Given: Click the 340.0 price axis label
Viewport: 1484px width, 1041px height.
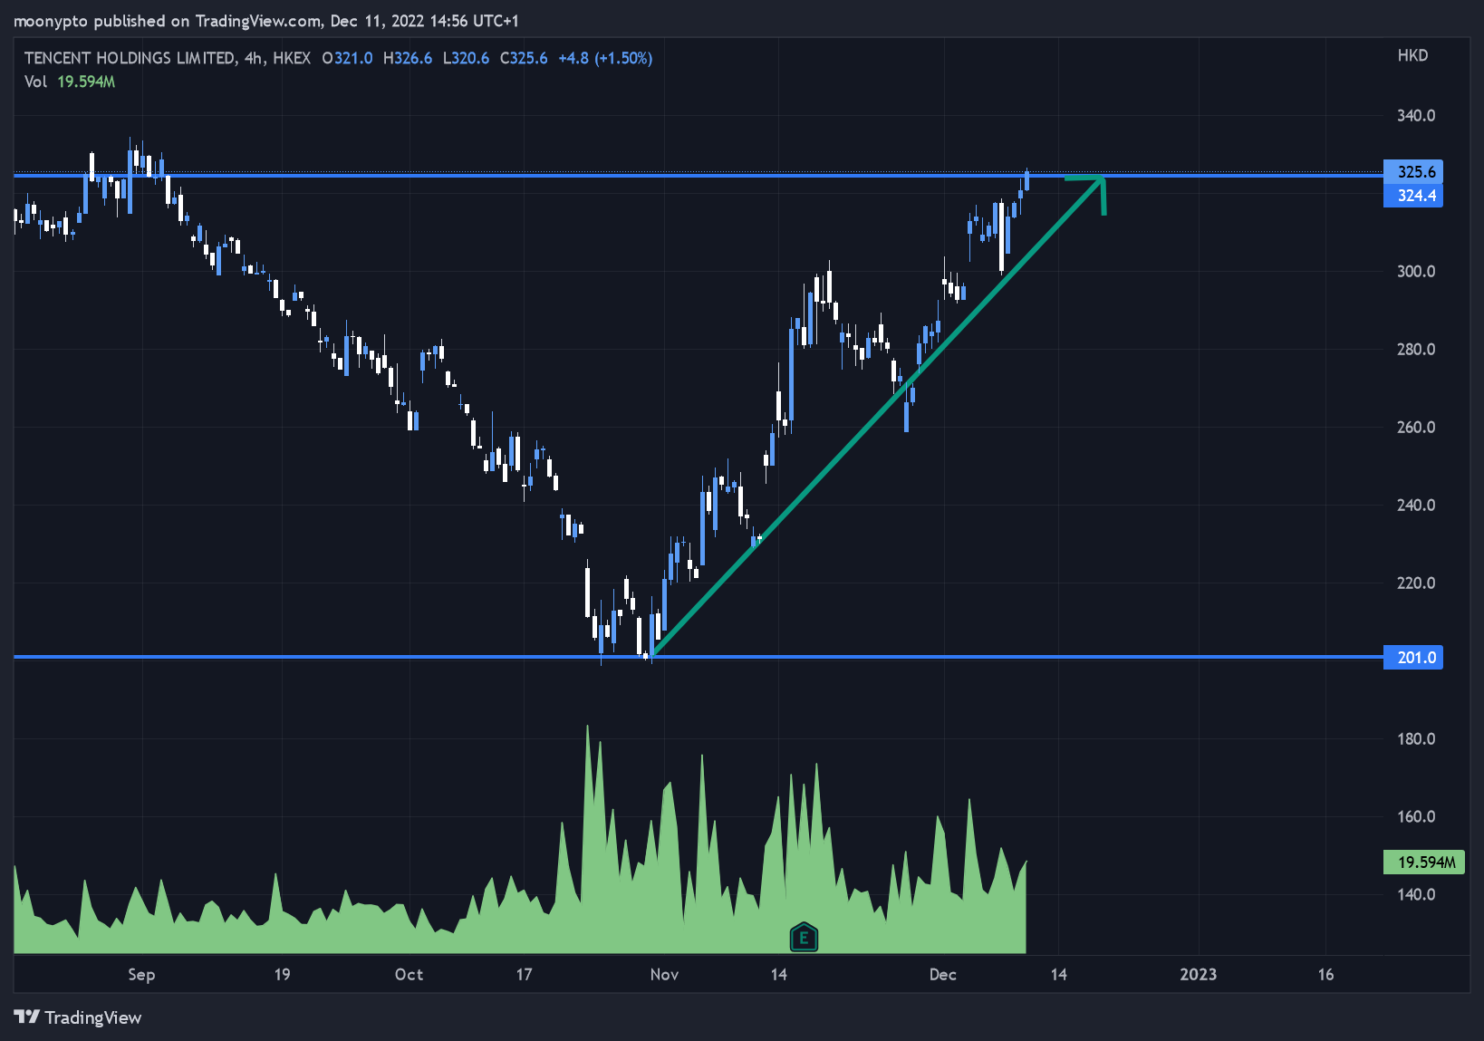Looking at the screenshot, I should (1416, 116).
